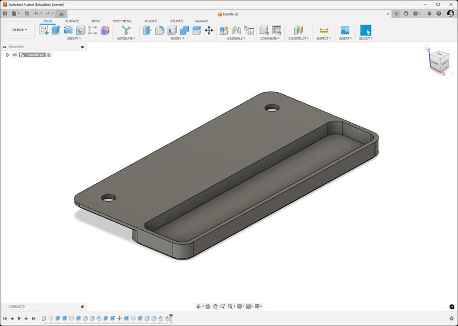458x326 pixels.
Task: Select the Combine tool
Action: (x=184, y=30)
